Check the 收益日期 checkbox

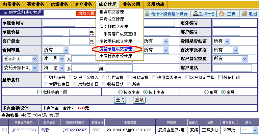pyautogui.click(x=104, y=84)
